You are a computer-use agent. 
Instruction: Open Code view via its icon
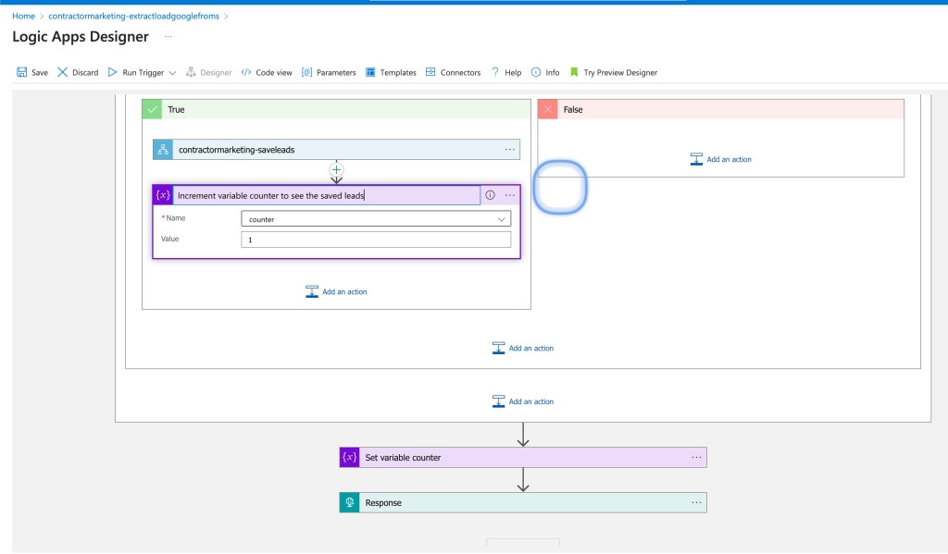(246, 72)
